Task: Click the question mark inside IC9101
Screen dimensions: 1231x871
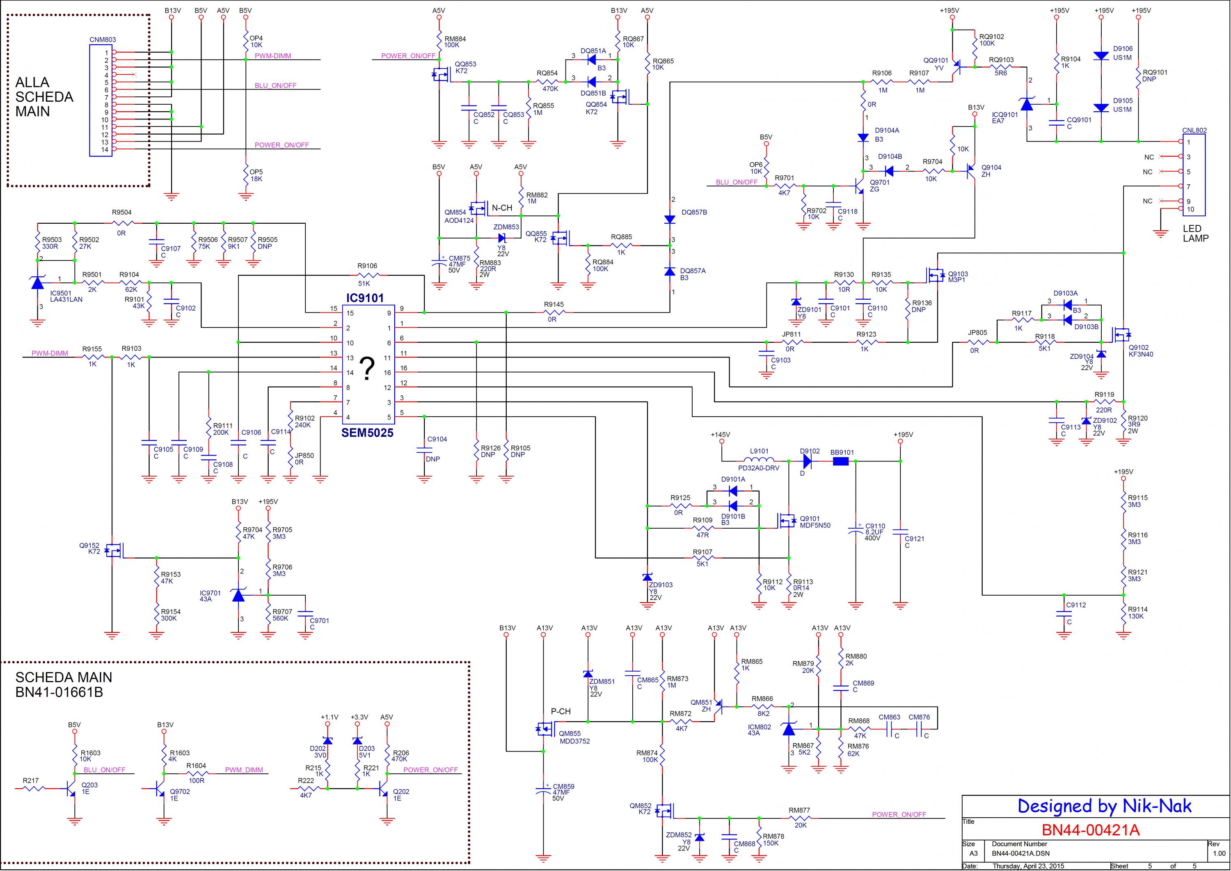Action: coord(367,369)
